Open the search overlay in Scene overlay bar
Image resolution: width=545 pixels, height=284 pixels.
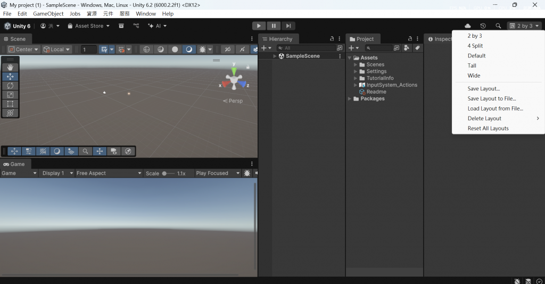pyautogui.click(x=85, y=151)
